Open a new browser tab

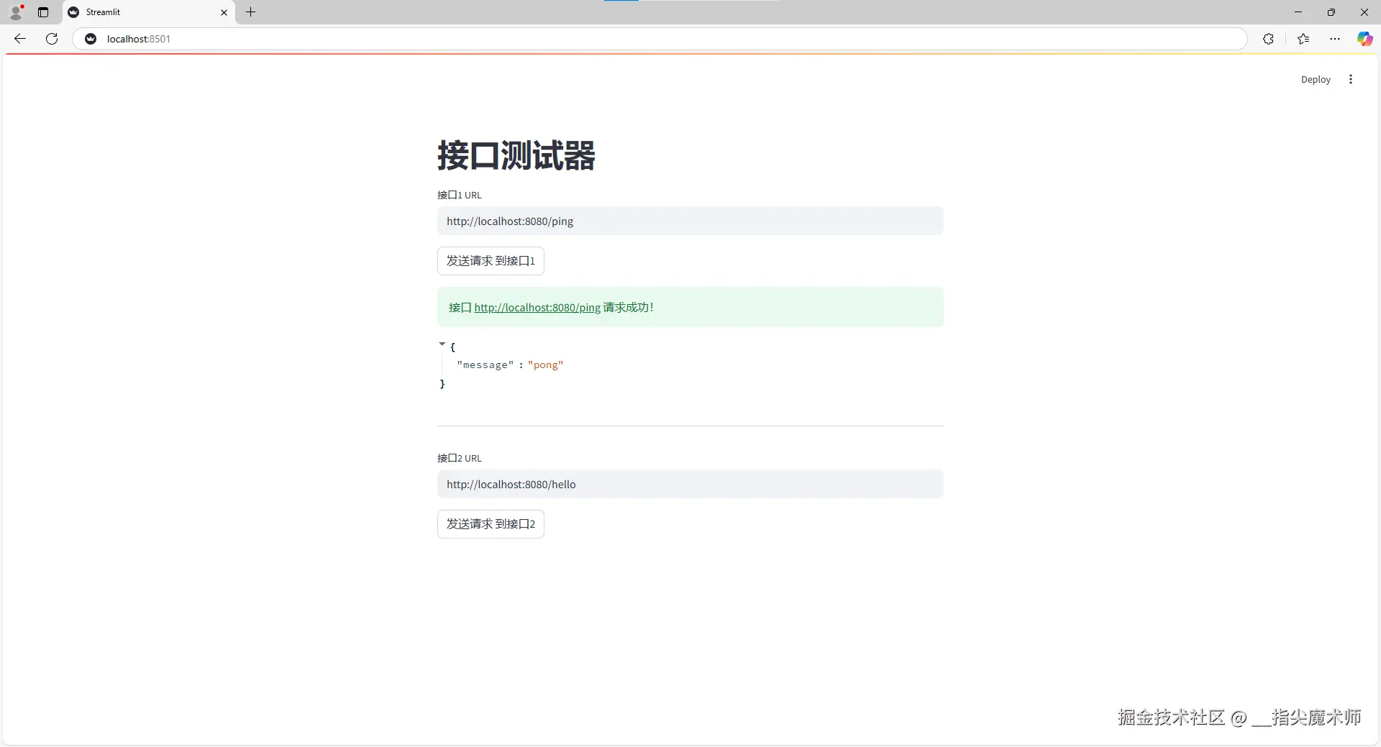250,12
